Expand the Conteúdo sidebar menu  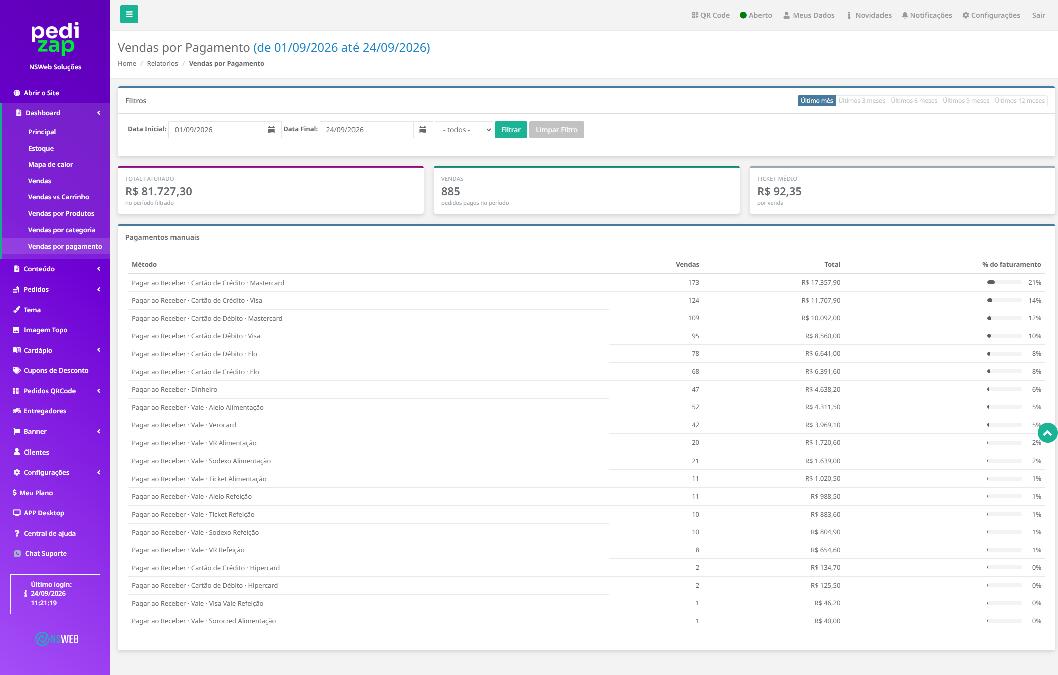55,269
